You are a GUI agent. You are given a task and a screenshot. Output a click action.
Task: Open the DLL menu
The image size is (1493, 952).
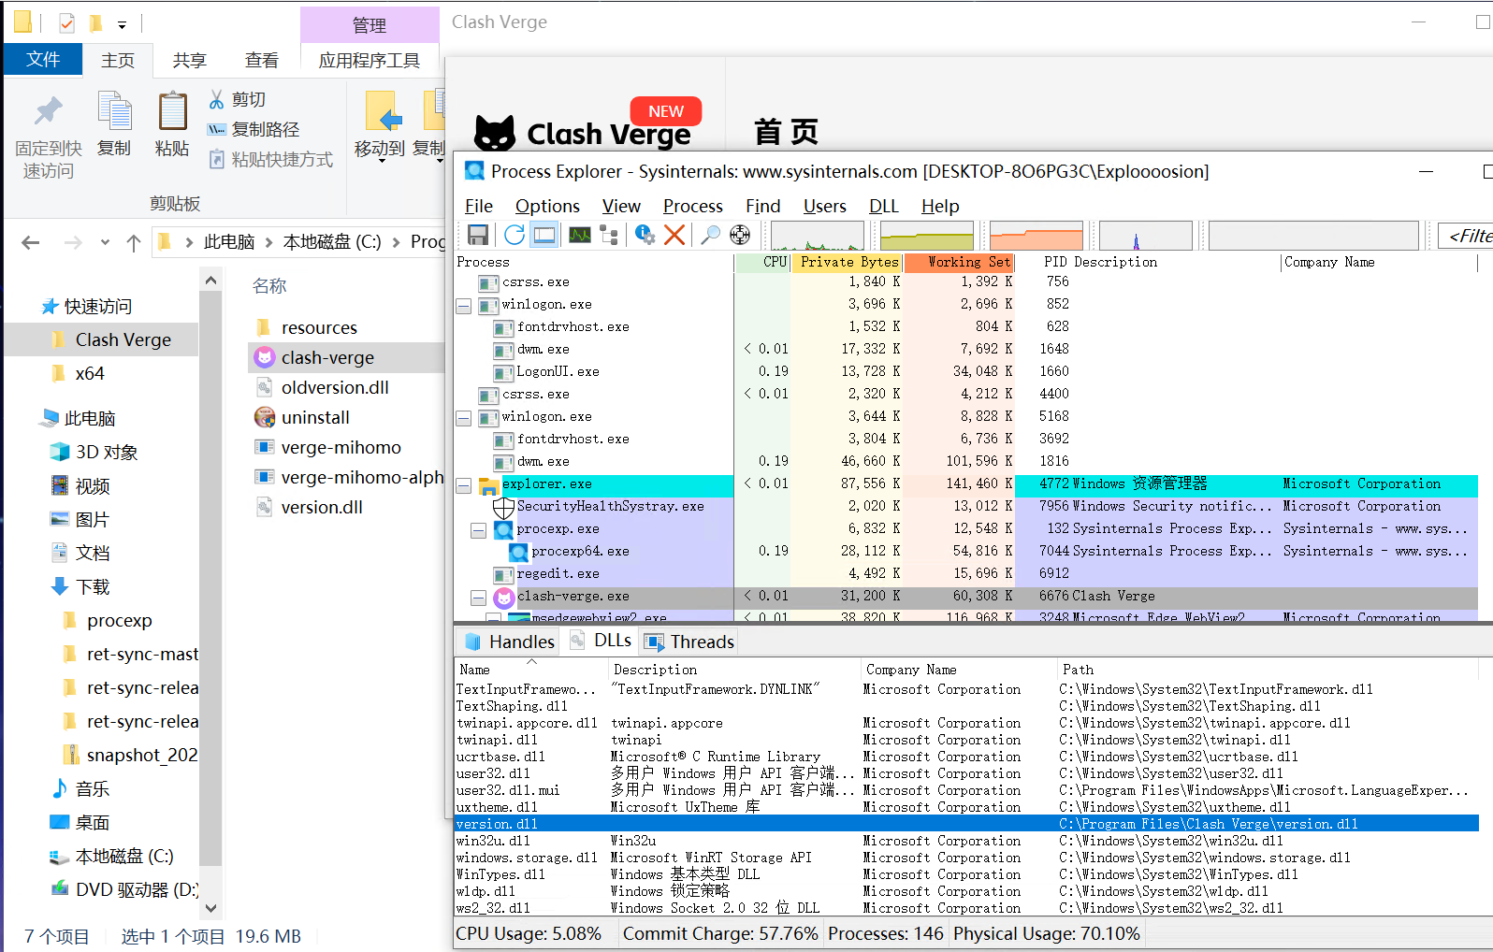883,206
